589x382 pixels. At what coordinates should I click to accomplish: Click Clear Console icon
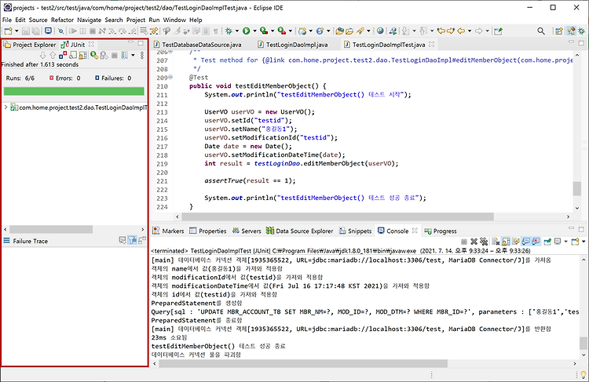(496, 242)
